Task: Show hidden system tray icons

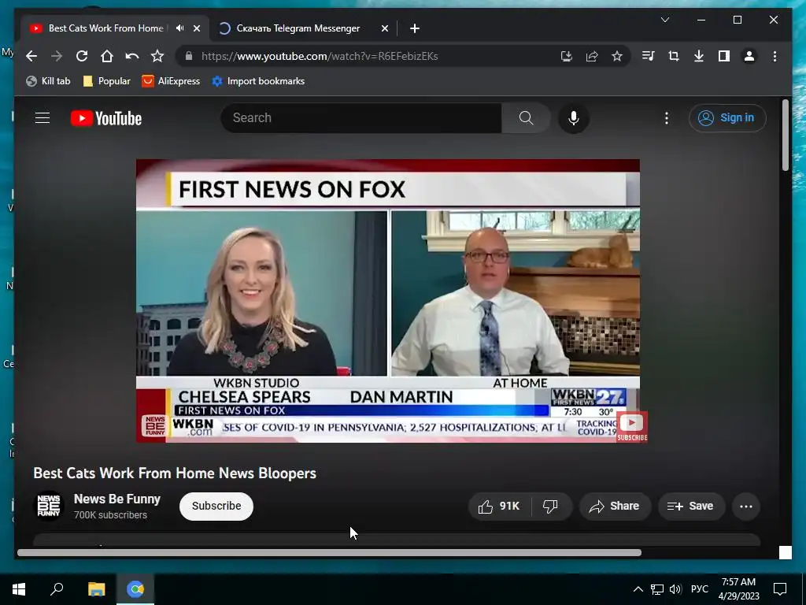Action: click(x=638, y=589)
